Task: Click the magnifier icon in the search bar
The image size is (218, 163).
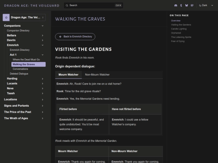Action: pyautogui.click(x=67, y=5)
